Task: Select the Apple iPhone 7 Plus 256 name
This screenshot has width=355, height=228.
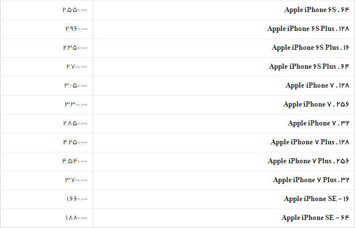Action: 308,161
